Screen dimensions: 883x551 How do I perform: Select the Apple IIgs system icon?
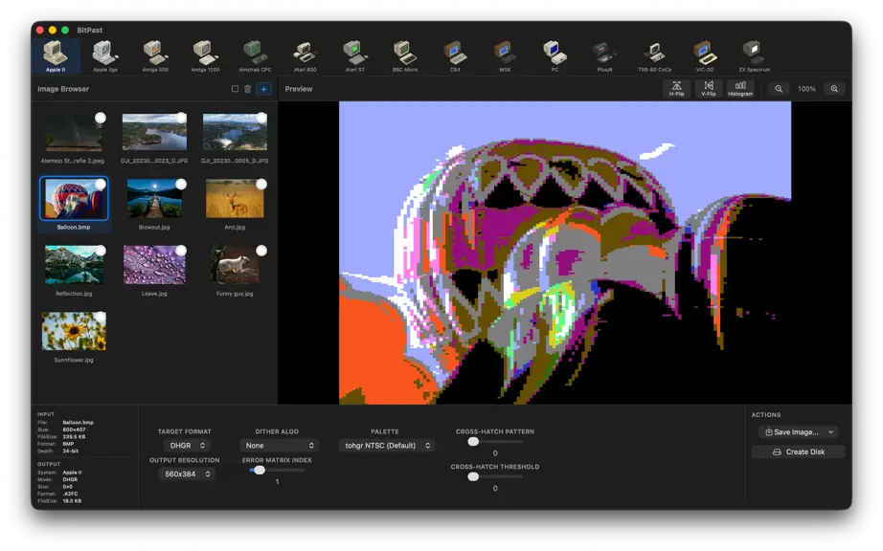[105, 56]
